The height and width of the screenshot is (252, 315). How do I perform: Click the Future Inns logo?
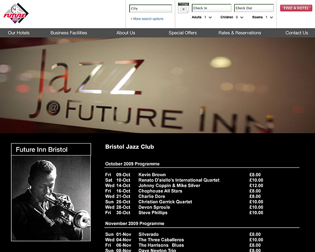(x=16, y=13)
